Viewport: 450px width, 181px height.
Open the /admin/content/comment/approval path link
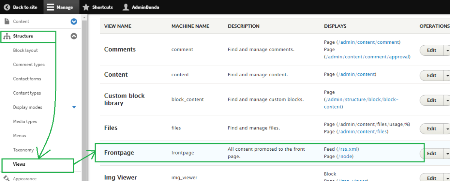367,57
